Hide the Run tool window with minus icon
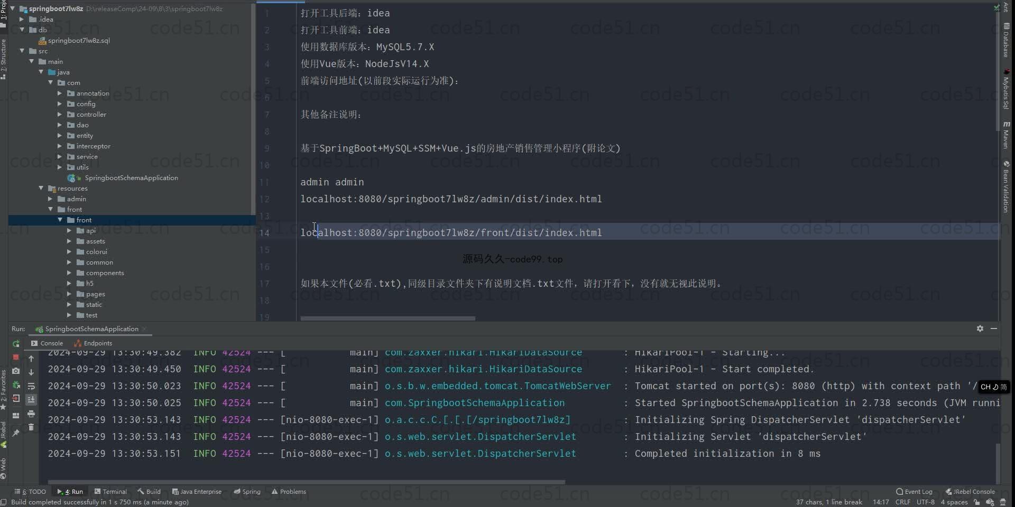Viewport: 1015px width, 507px height. (994, 328)
